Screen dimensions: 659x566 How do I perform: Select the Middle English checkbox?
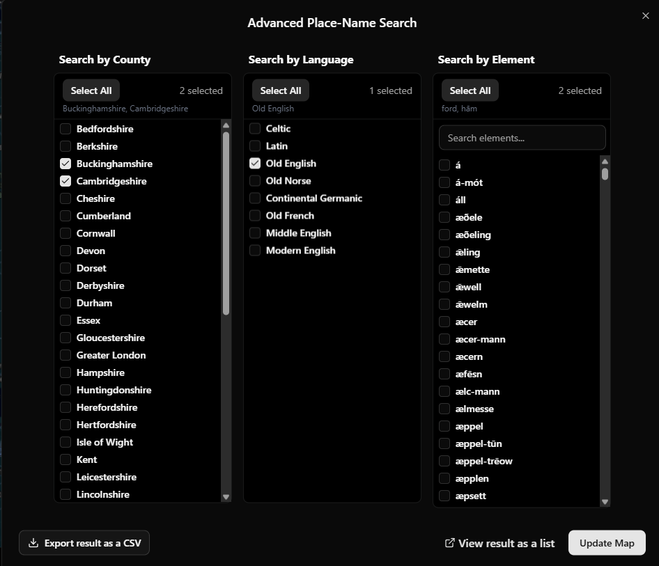pos(255,233)
